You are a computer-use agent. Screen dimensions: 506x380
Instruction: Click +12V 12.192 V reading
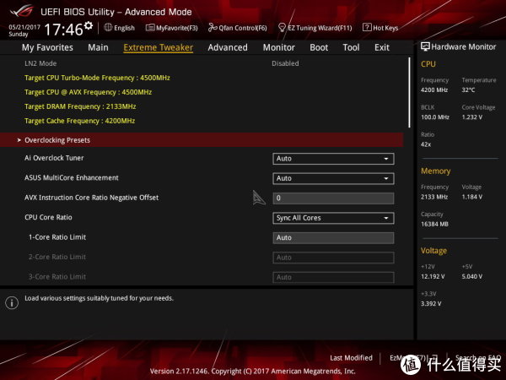tap(433, 277)
